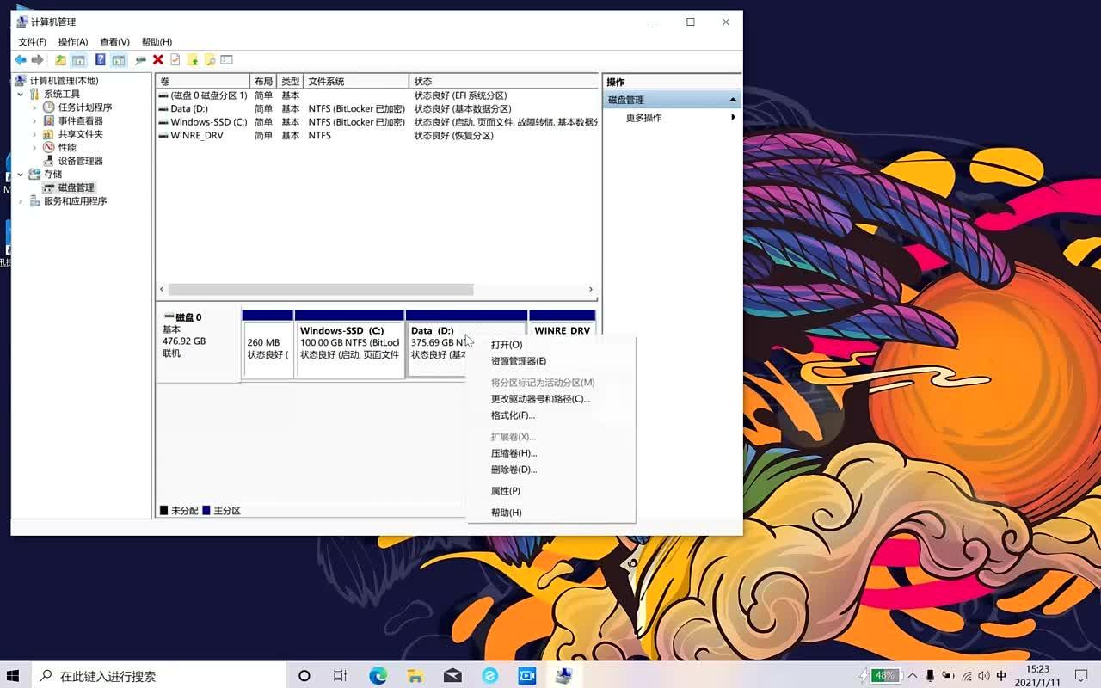Click the properties checkmark sheet toolbar icon
The height and width of the screenshot is (688, 1101).
(175, 60)
